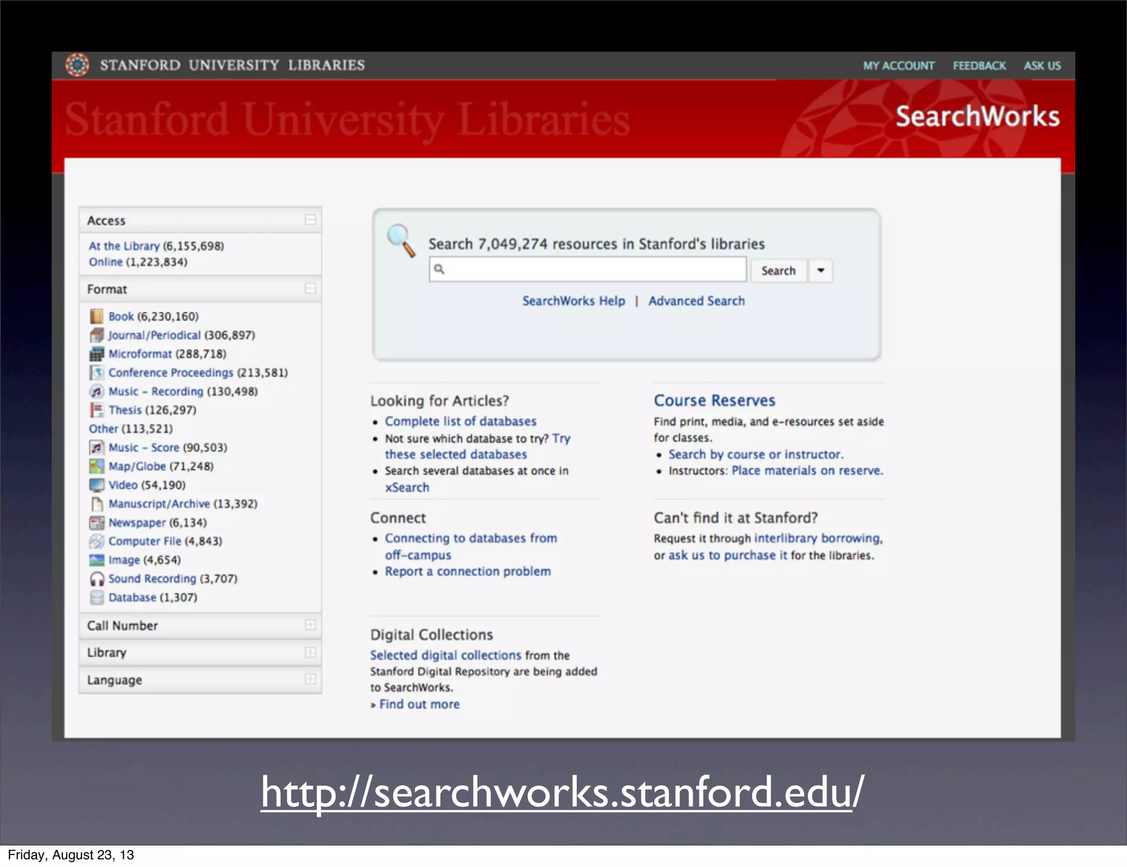
Task: Open the Advanced Search link
Action: pos(696,301)
